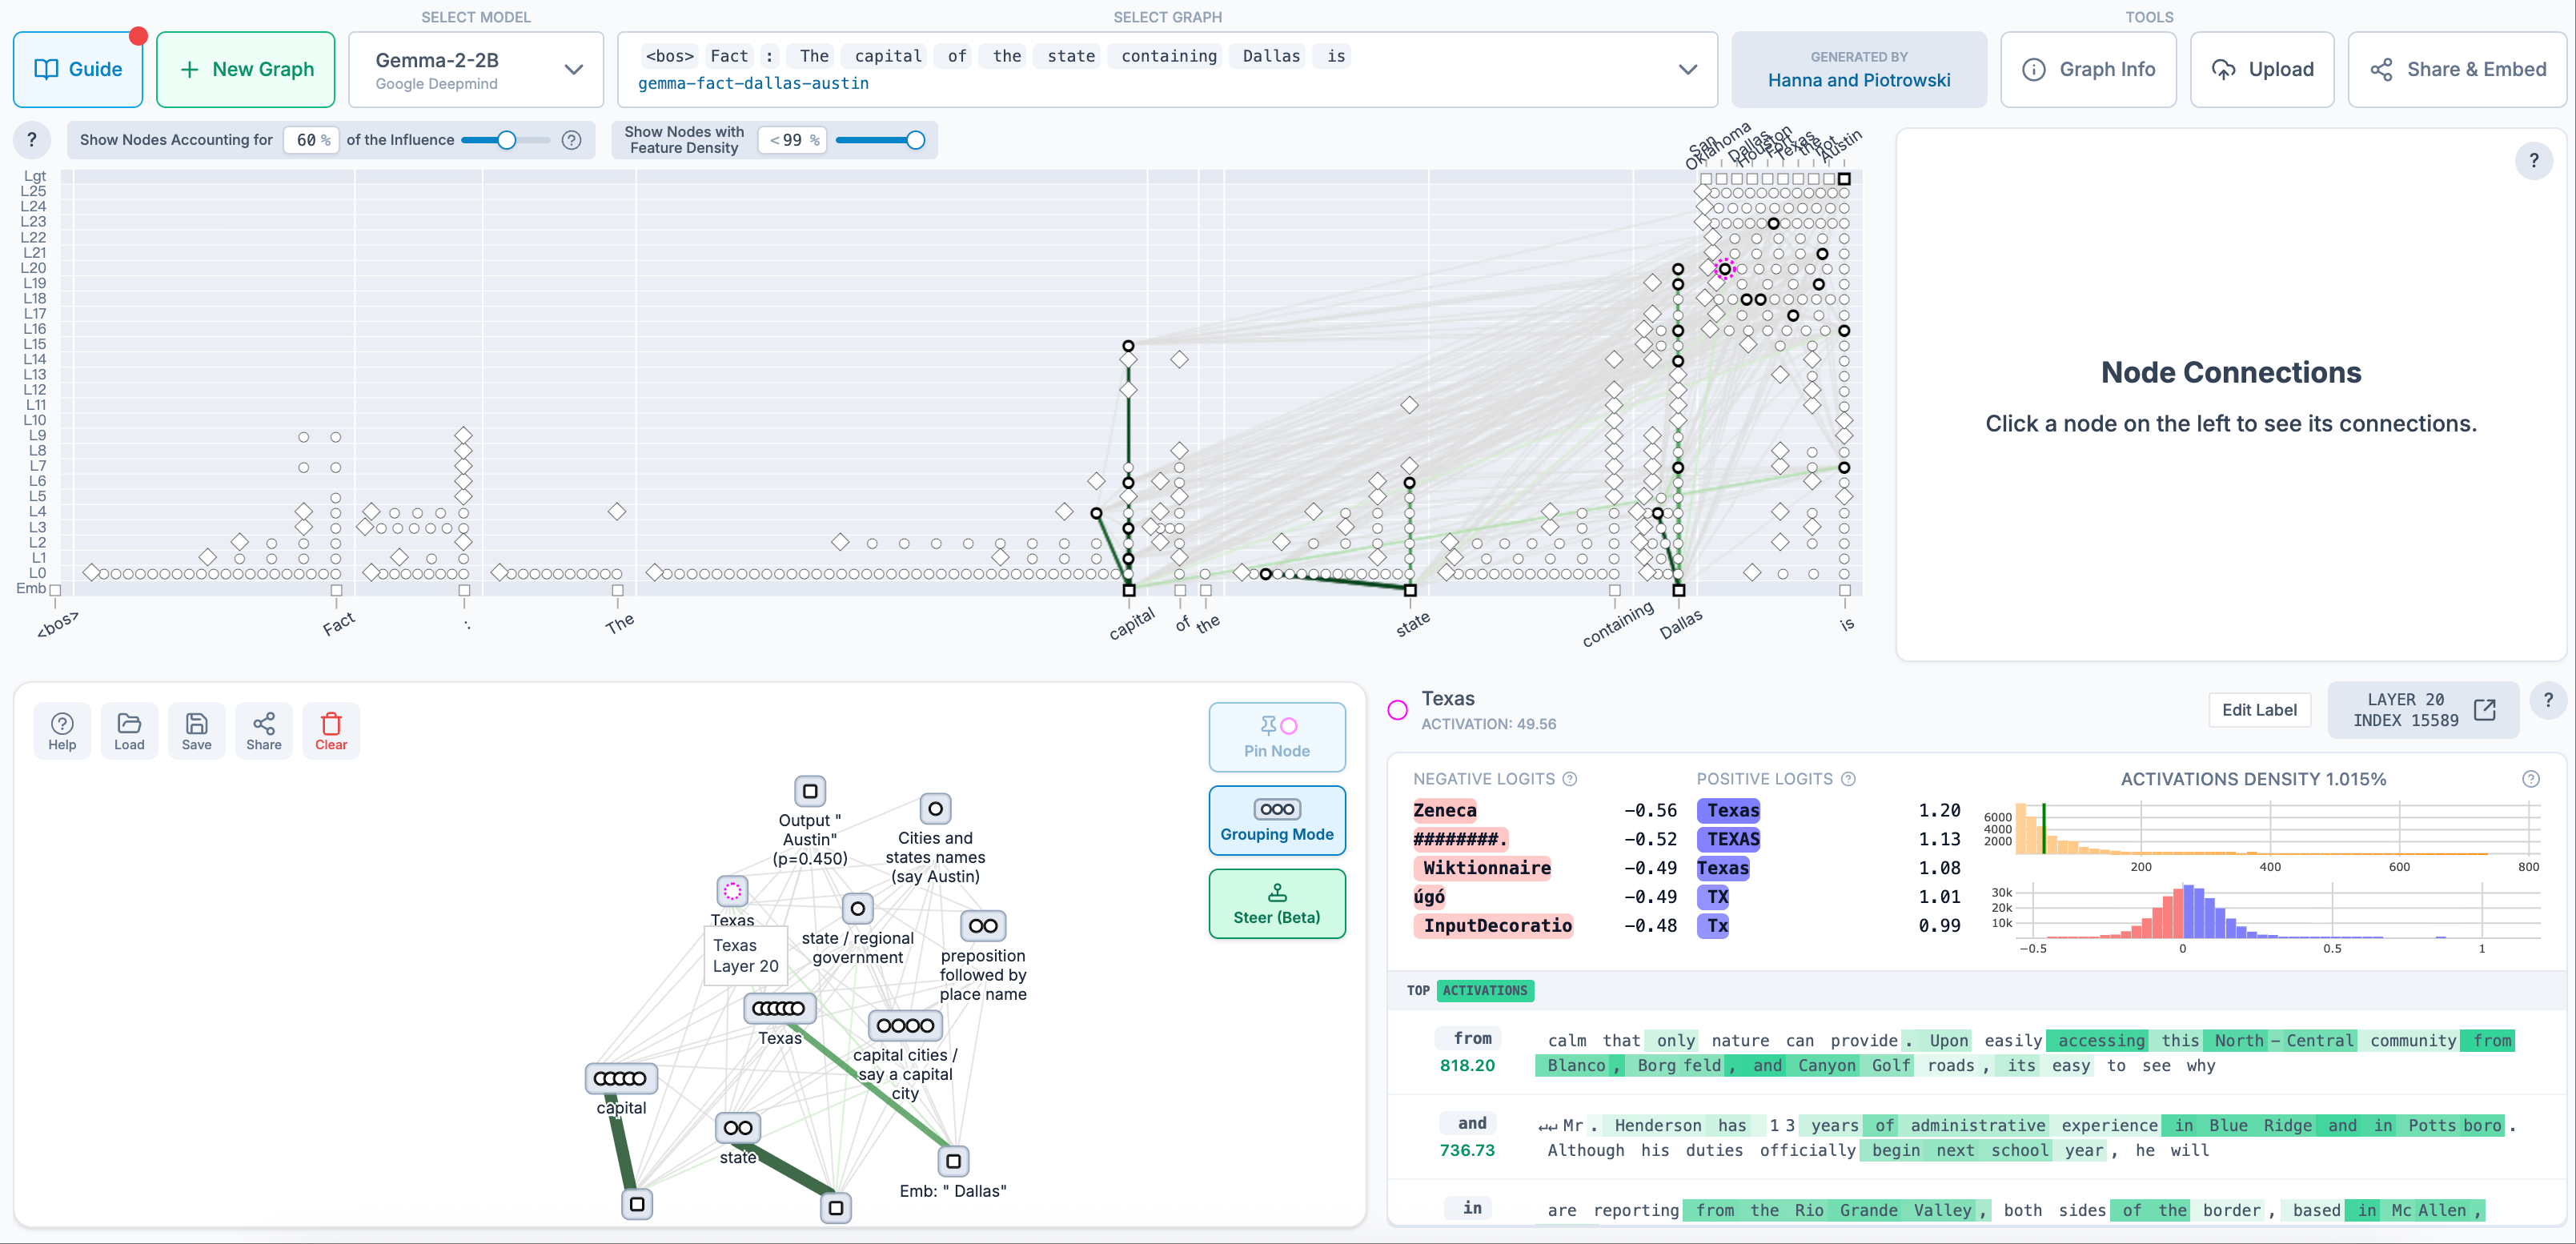Image resolution: width=2576 pixels, height=1244 pixels.
Task: Click the Save subgraph icon
Action: point(197,730)
